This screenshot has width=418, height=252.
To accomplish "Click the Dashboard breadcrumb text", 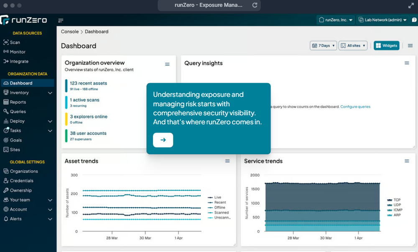I will [x=97, y=32].
